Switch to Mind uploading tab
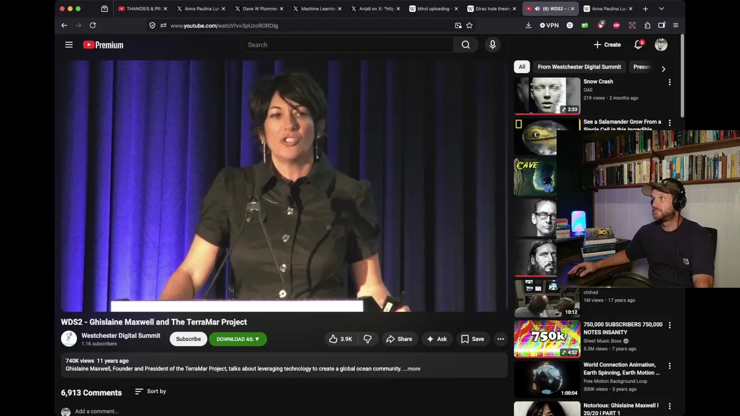The width and height of the screenshot is (740, 416). click(x=433, y=9)
